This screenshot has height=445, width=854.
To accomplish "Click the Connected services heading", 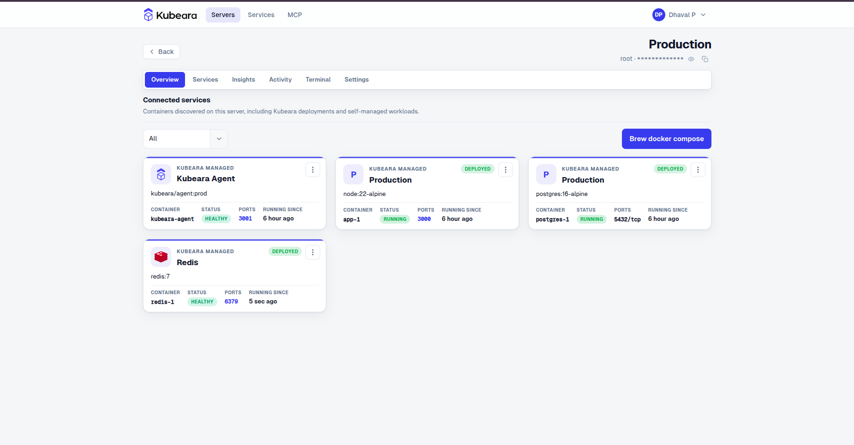I will click(x=177, y=100).
